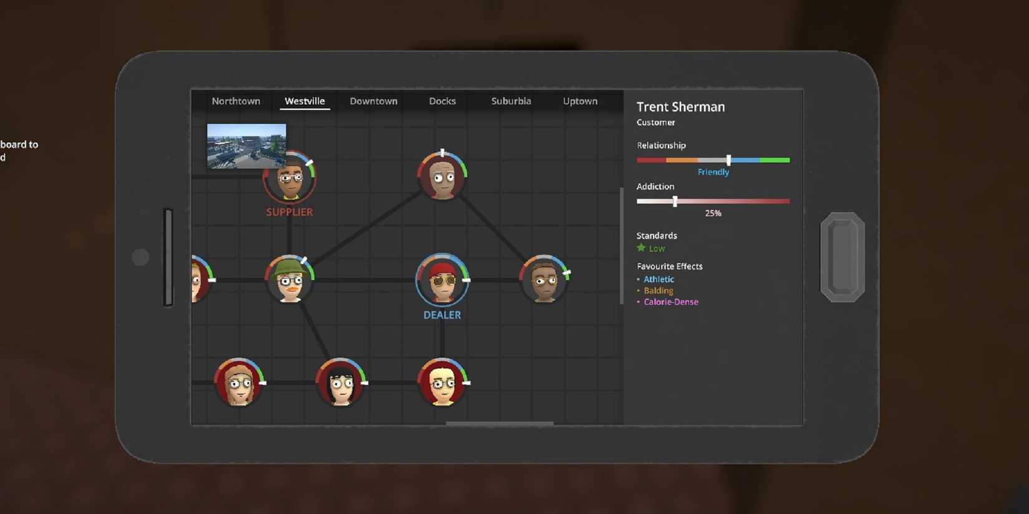Click the Westville map thumbnail image
The height and width of the screenshot is (514, 1029).
[246, 145]
